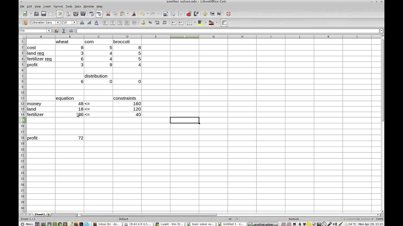Click the Menu button in the taskbar
This screenshot has width=403, height=226.
(26, 224)
